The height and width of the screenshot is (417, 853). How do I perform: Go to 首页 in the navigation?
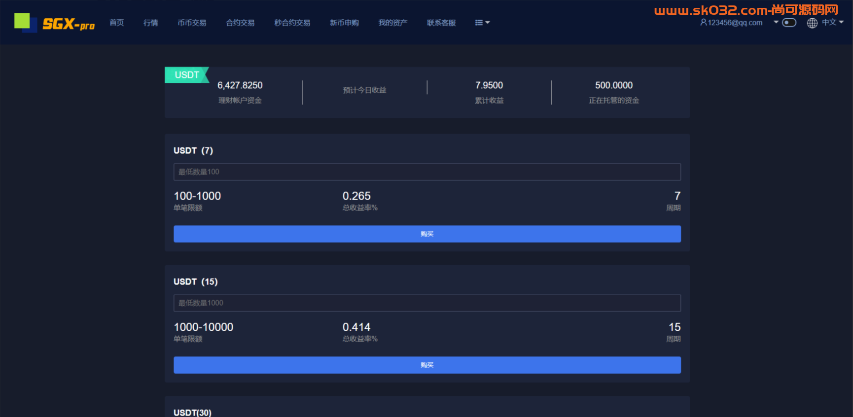(117, 23)
